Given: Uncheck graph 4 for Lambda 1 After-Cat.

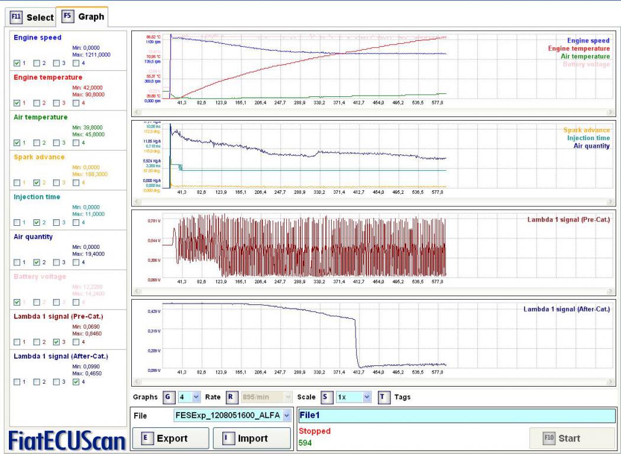Looking at the screenshot, I should (76, 382).
